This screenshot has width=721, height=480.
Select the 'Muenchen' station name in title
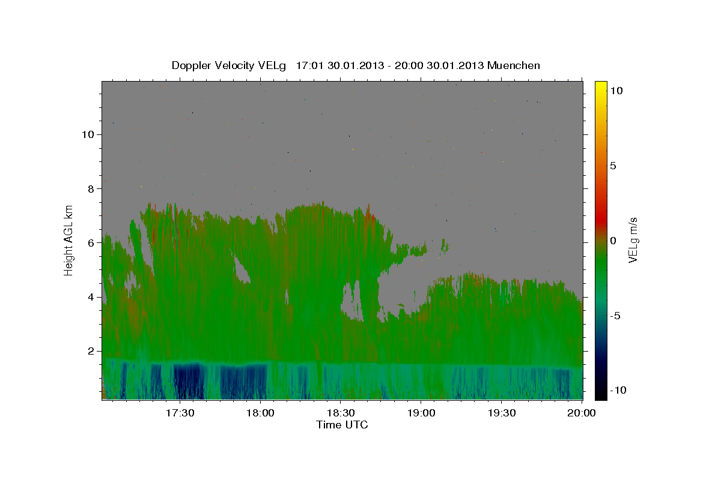(x=514, y=65)
